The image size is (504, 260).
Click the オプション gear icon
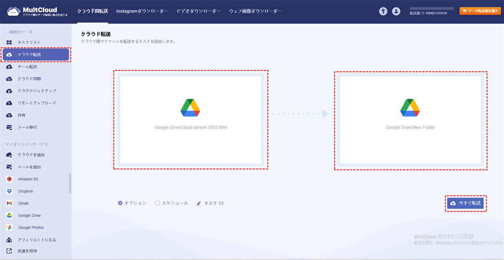(x=120, y=203)
